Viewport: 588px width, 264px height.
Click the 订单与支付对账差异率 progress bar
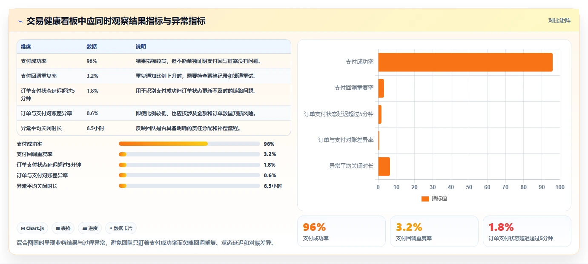[x=189, y=175]
